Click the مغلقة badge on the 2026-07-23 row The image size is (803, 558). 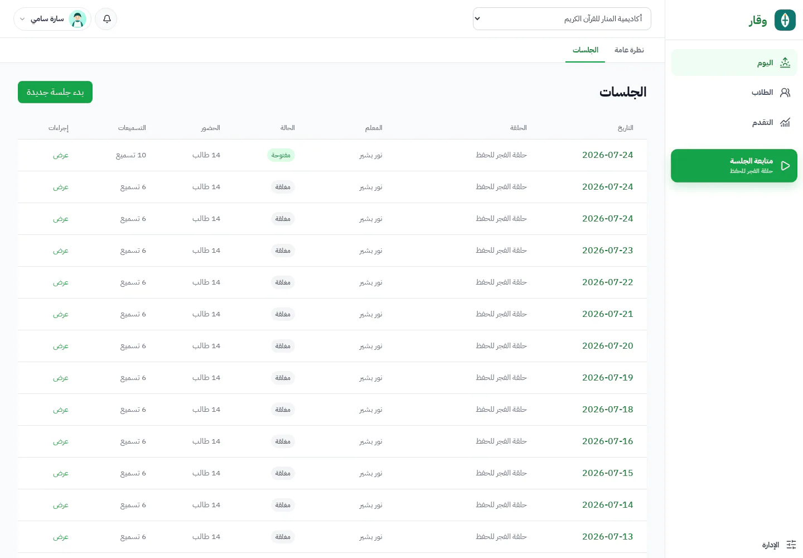point(283,251)
